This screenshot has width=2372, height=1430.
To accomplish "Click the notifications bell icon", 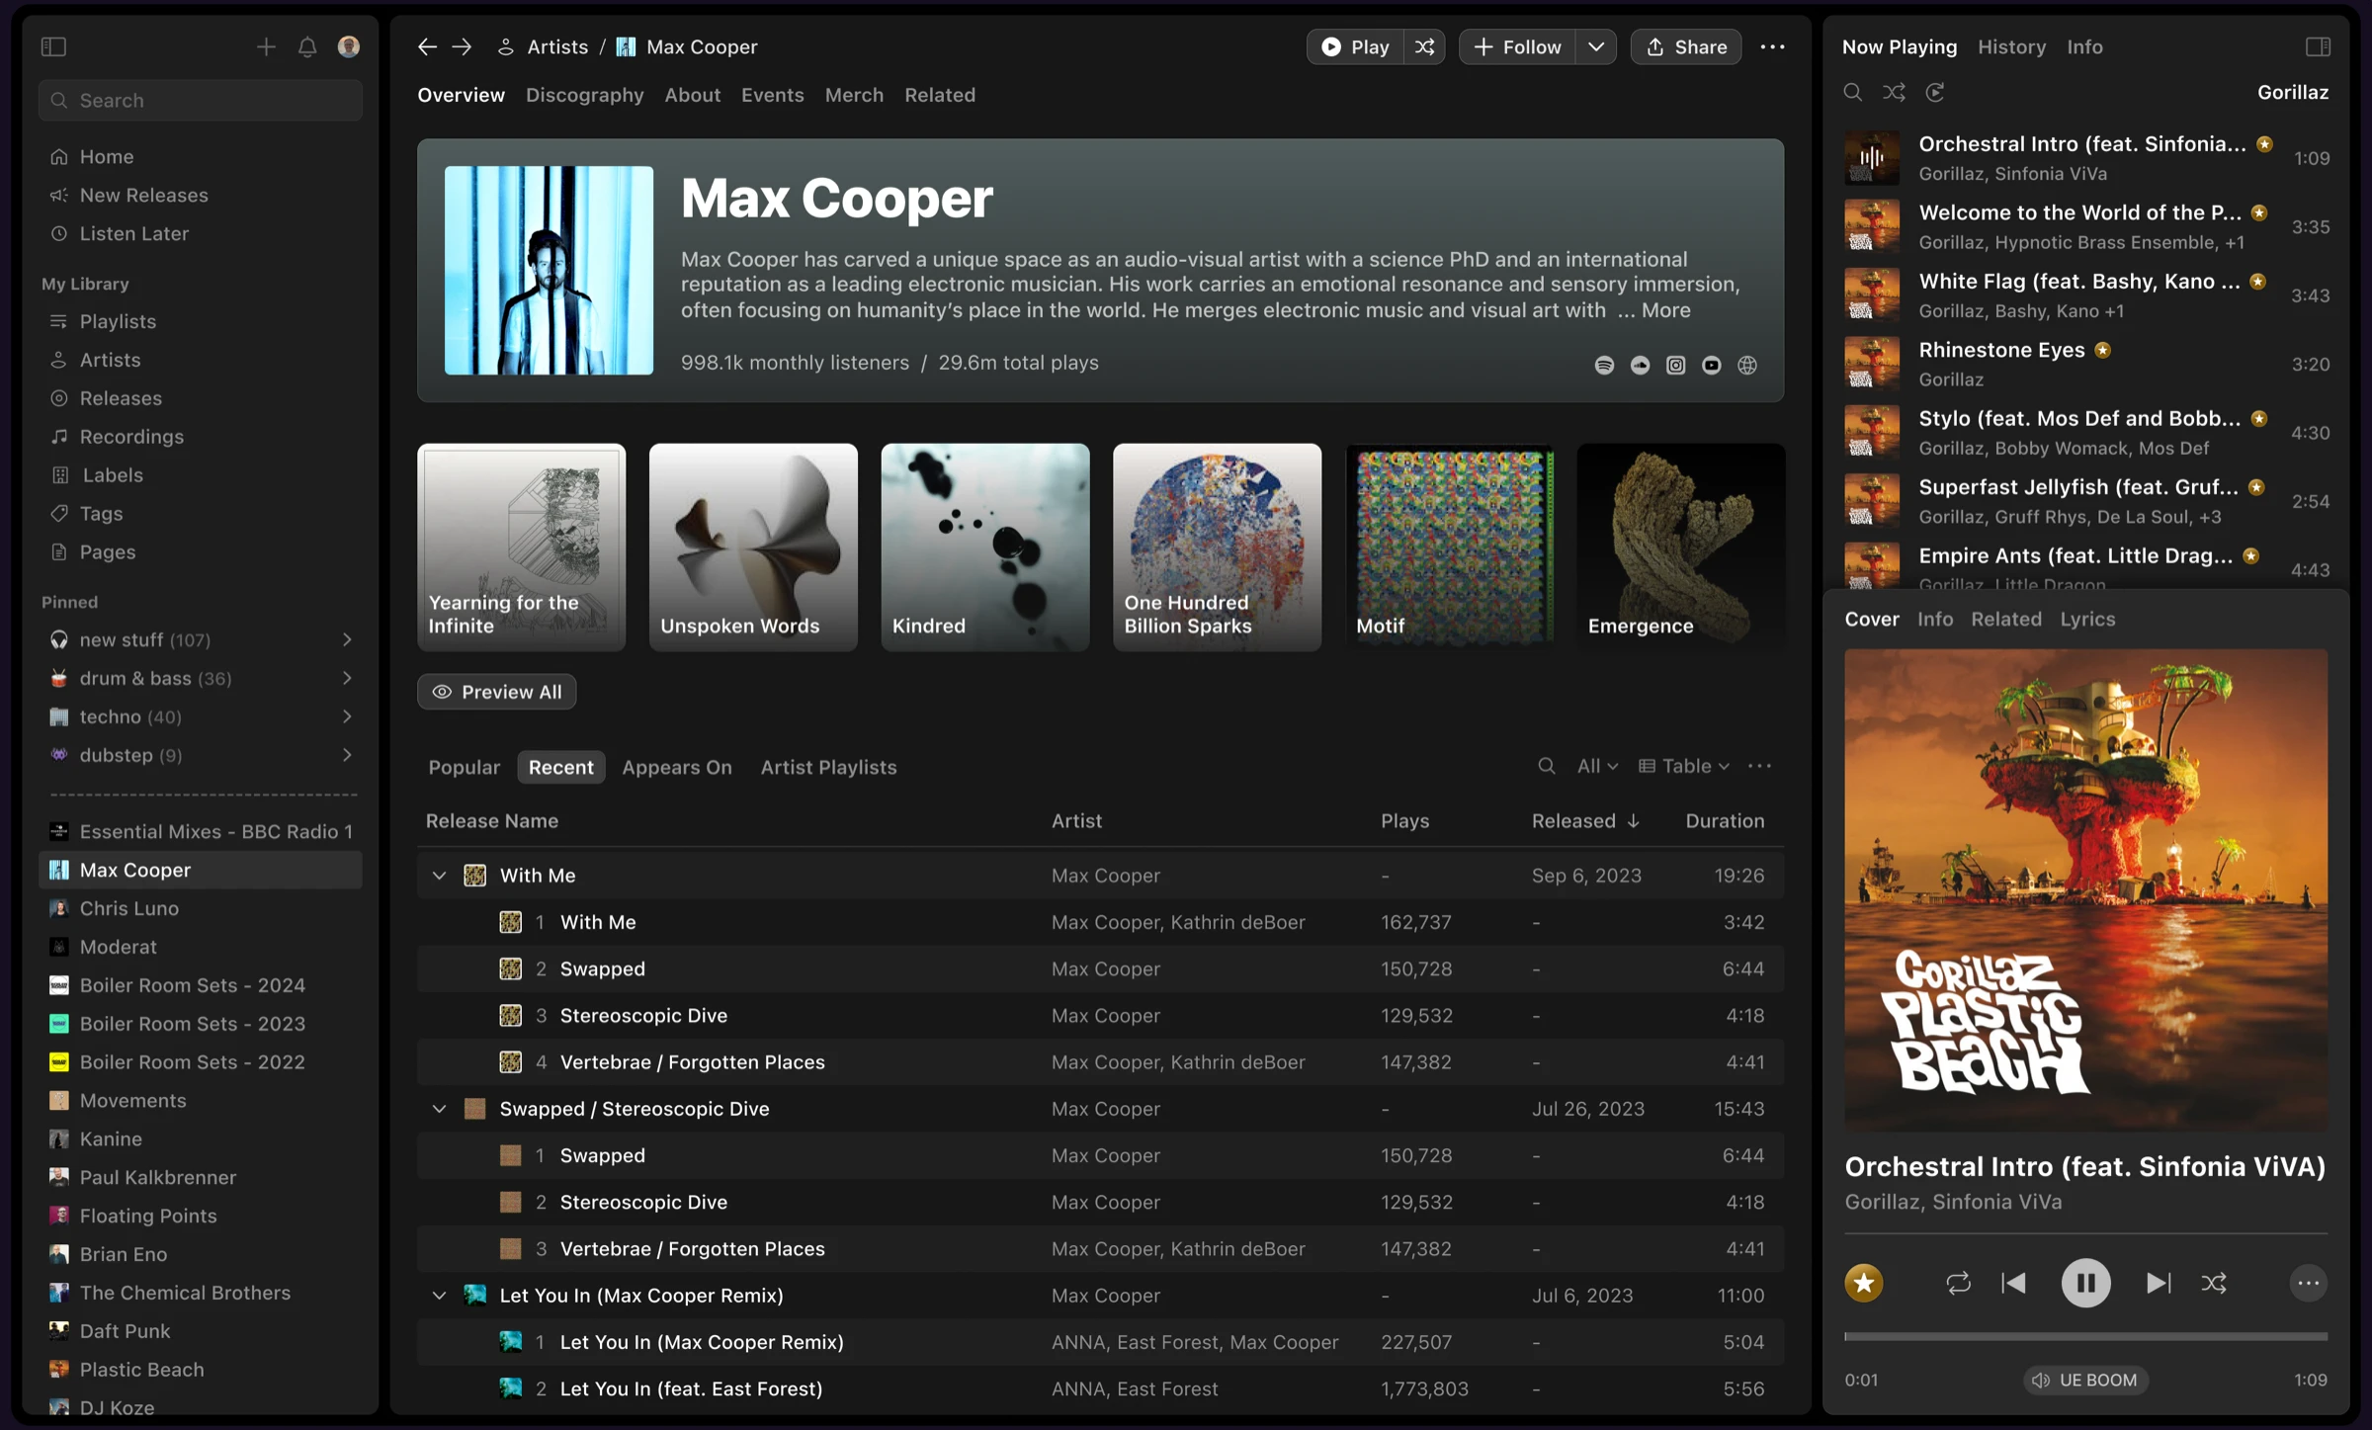I will [x=307, y=46].
